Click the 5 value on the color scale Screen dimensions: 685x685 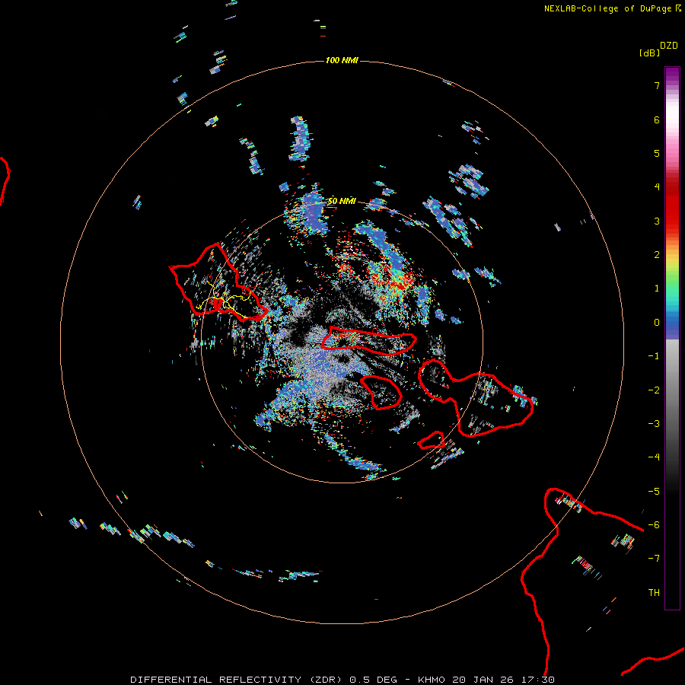pos(657,153)
